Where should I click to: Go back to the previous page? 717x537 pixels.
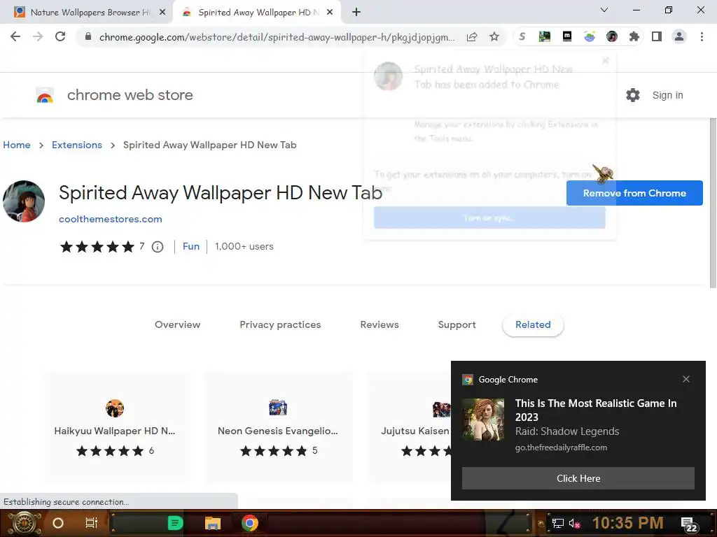15,36
